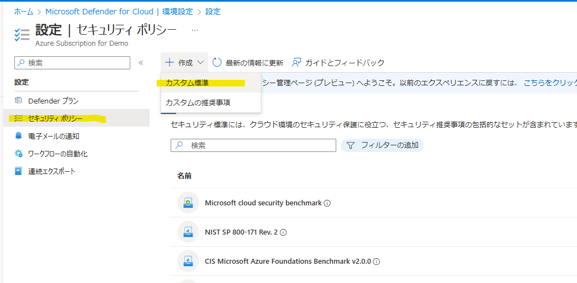The height and width of the screenshot is (283, 577).
Task: Click the bell icon for 電子メールの通知
Action: [x=18, y=136]
